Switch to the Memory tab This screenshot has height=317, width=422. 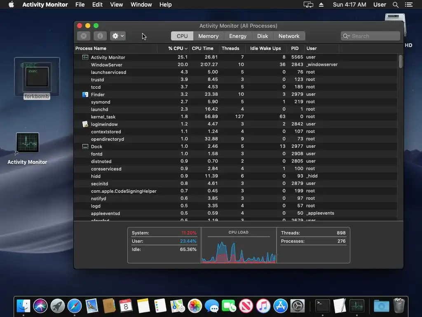click(x=208, y=36)
